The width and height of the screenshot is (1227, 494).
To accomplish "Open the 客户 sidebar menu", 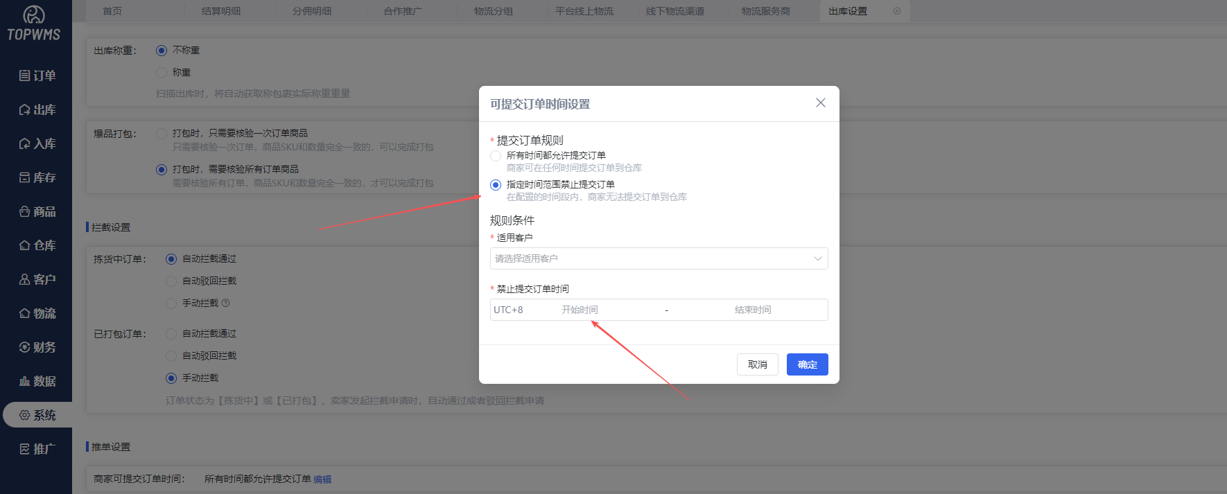I will pos(36,279).
